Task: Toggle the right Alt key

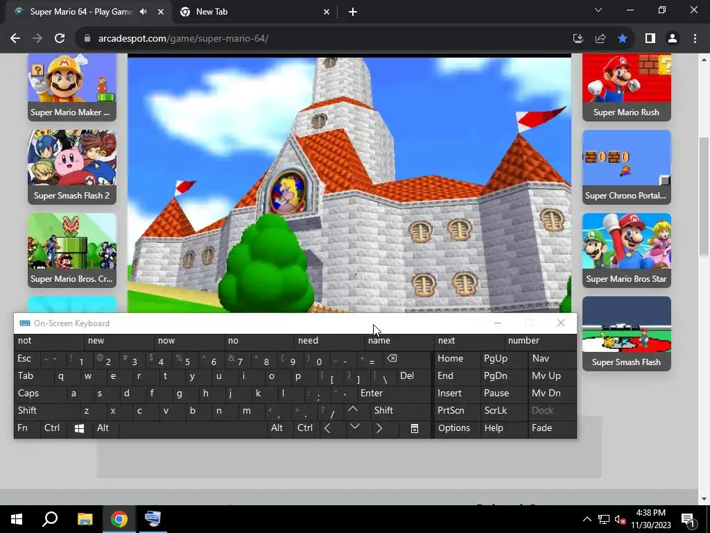Action: [280, 428]
